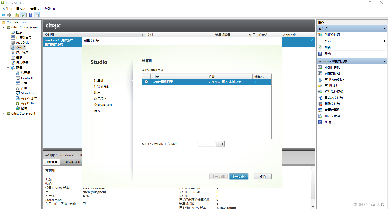Click 删除交付组 action
This screenshot has height=209, width=388.
[x=332, y=104]
